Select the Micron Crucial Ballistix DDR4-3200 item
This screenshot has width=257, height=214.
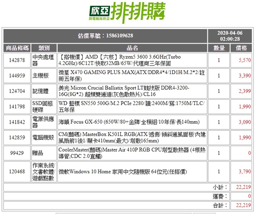click(132, 91)
